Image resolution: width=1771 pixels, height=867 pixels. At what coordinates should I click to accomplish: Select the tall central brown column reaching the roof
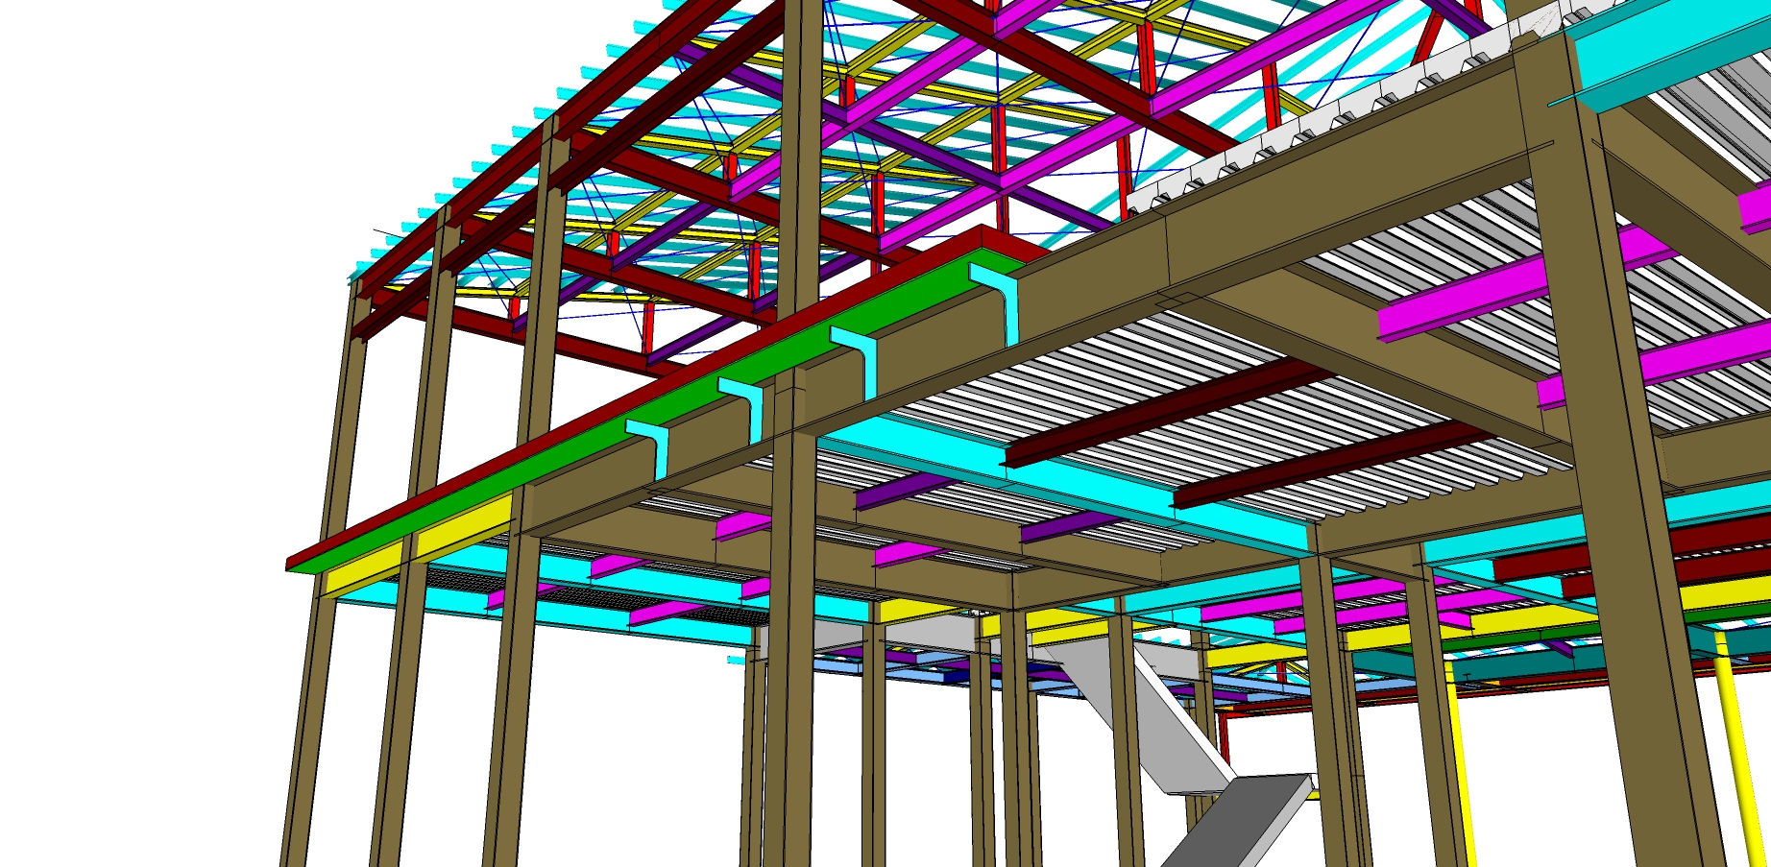(800, 144)
